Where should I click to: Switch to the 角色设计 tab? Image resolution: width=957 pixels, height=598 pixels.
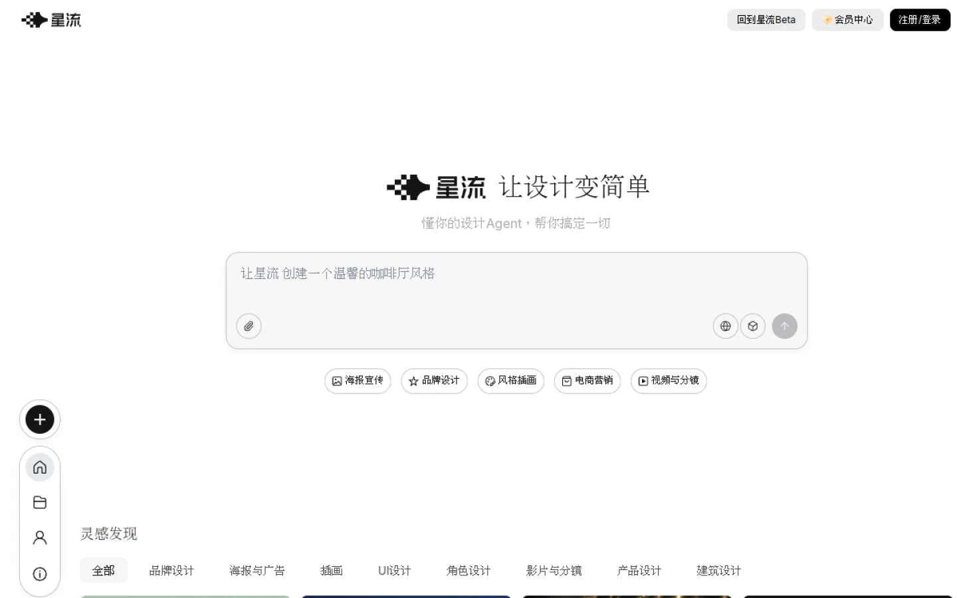[x=469, y=571]
